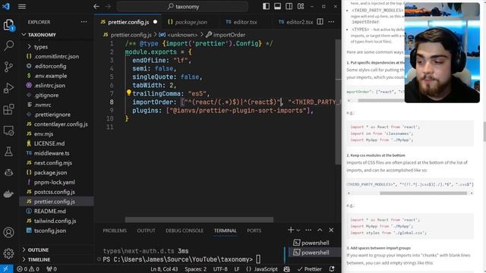Image resolution: width=486 pixels, height=273 pixels.
Task: Close the terminal panel
Action: 331,230
